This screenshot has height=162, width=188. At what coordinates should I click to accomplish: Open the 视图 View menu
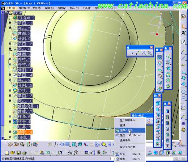click(62, 8)
